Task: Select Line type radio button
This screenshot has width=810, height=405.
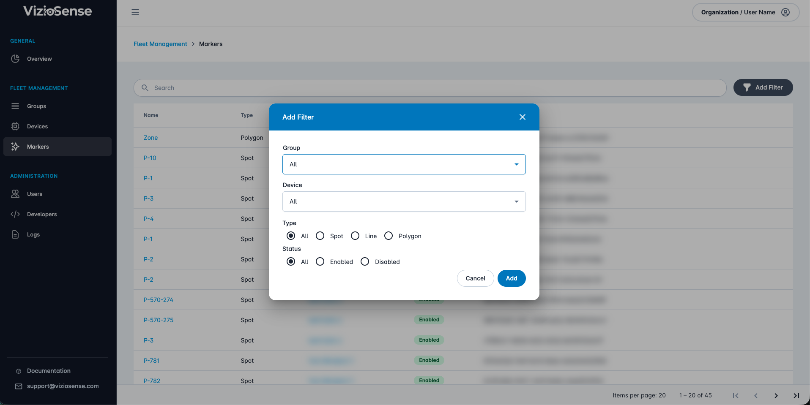Action: [355, 236]
